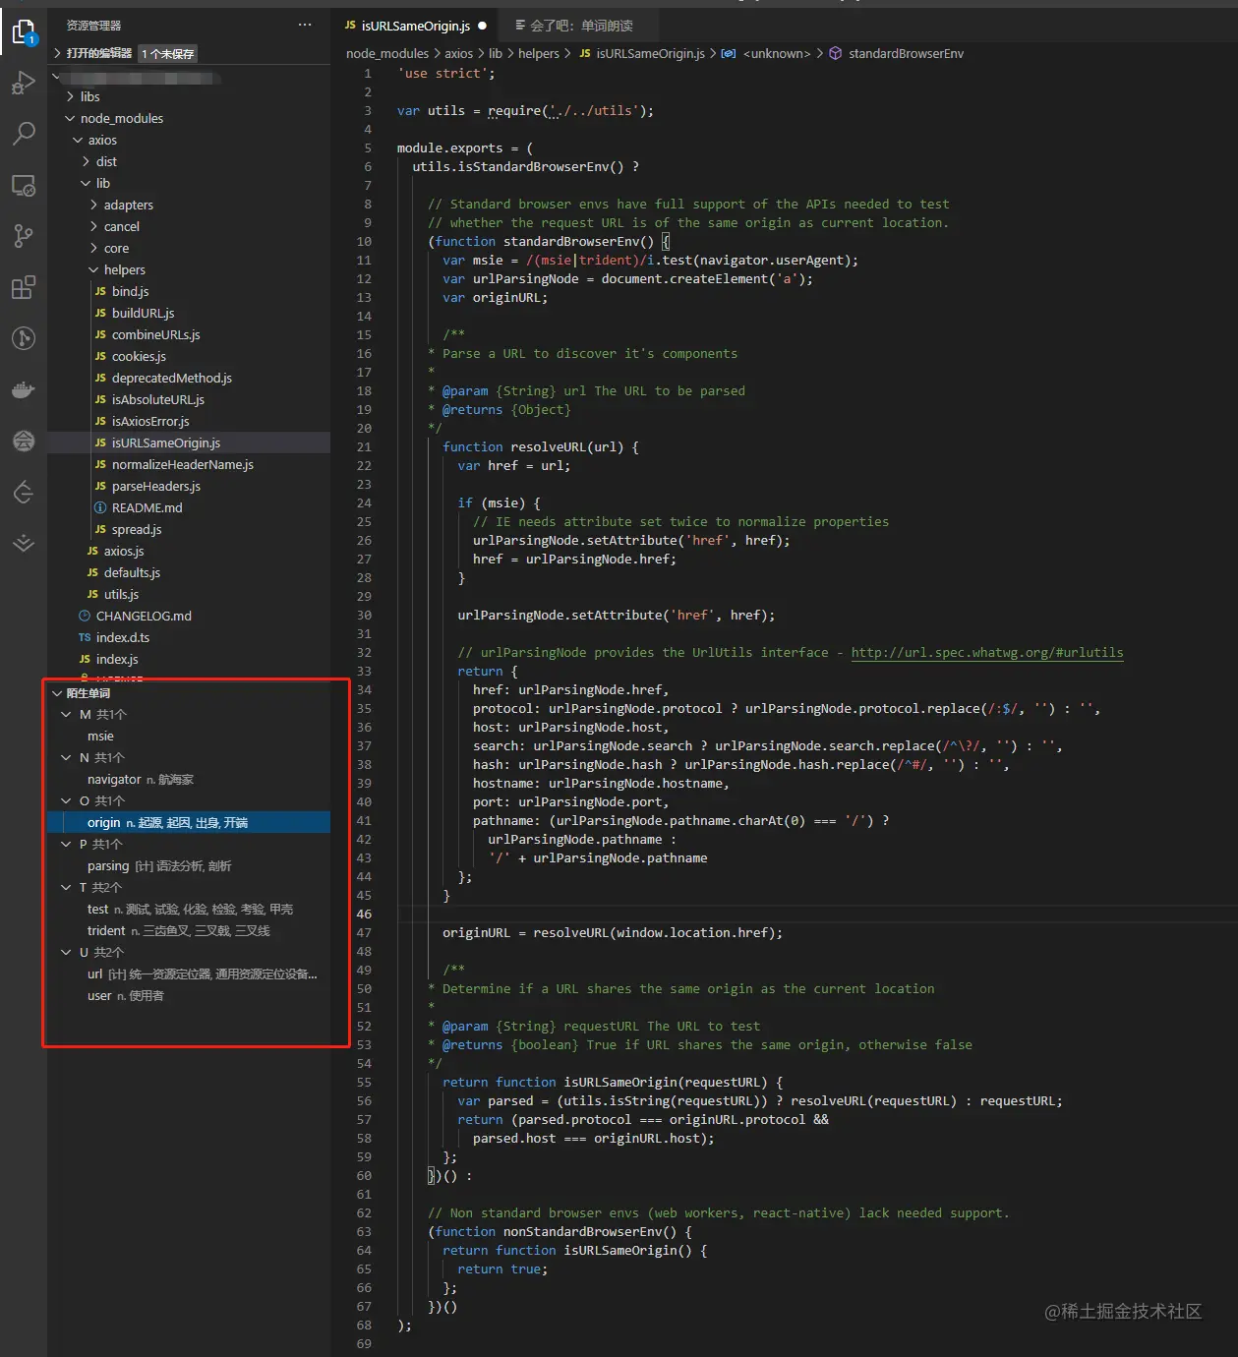
Task: Select the word msie
Action: [100, 737]
